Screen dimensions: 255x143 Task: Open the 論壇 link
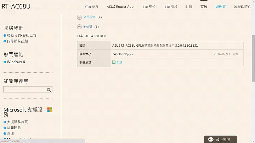pos(10,133)
